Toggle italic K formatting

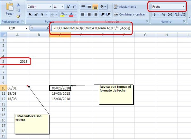point(36,14)
